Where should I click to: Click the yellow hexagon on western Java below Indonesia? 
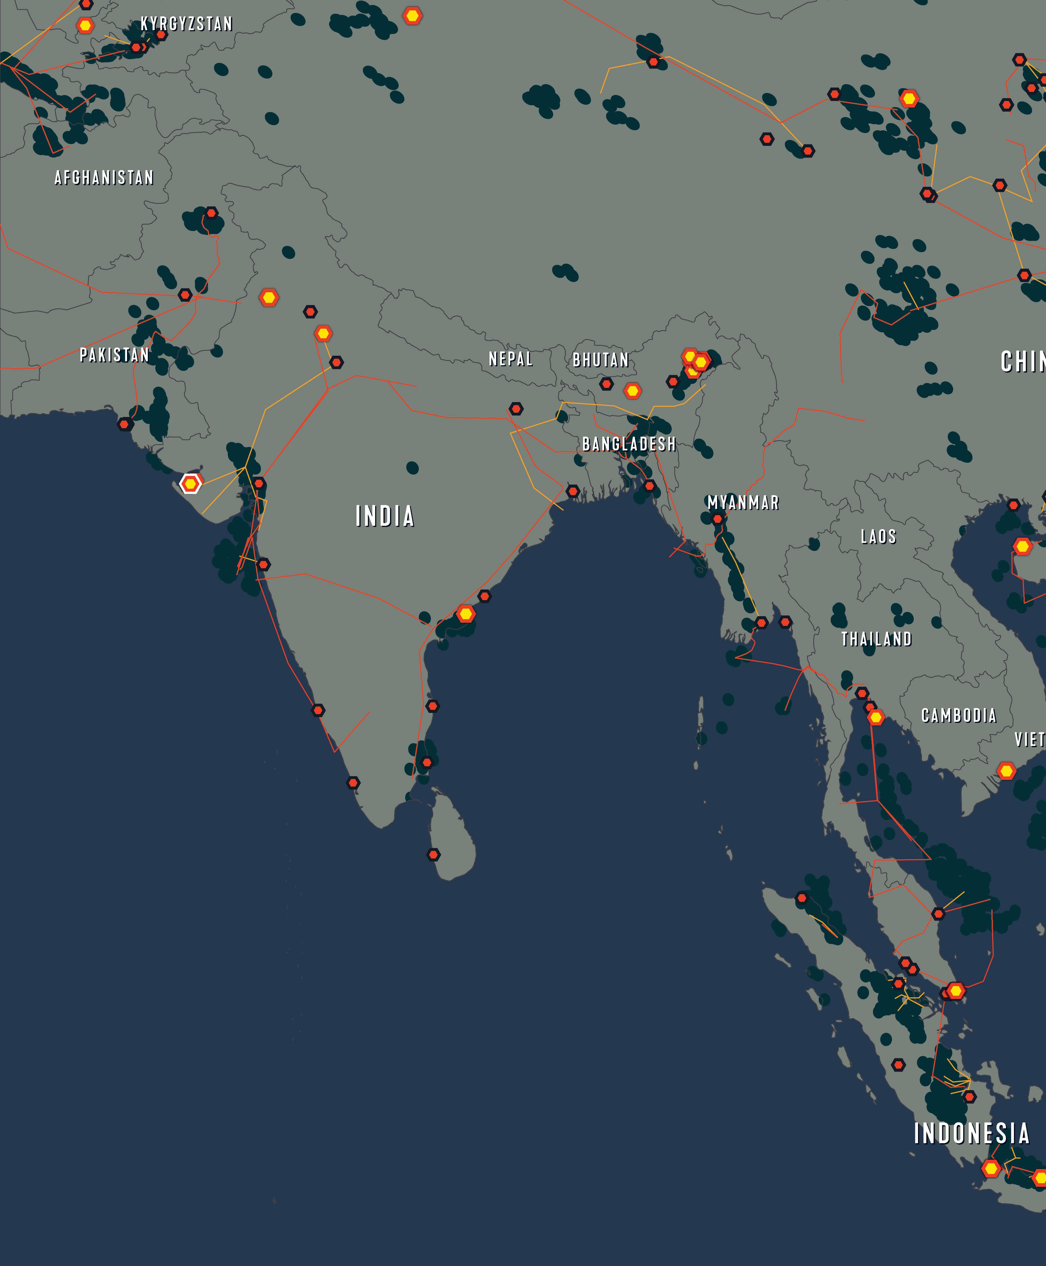tap(991, 1169)
